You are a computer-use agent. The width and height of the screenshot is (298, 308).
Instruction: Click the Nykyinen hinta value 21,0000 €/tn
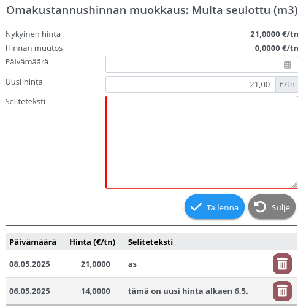[274, 34]
